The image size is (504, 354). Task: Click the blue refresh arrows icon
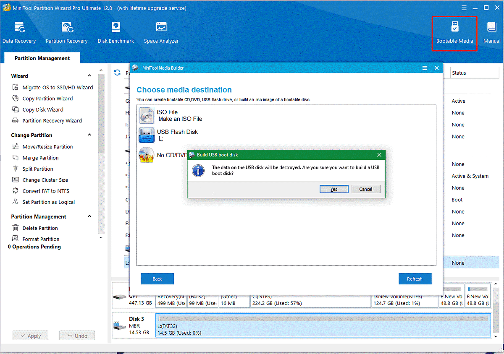pyautogui.click(x=117, y=72)
